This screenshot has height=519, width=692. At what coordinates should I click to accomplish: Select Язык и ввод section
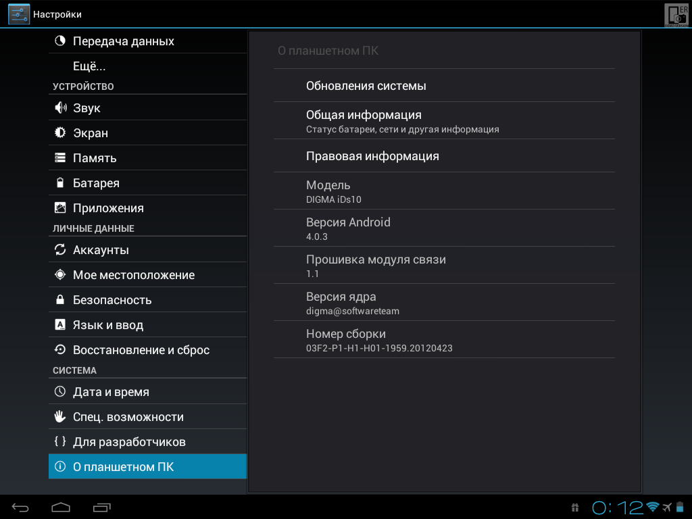[x=148, y=325]
